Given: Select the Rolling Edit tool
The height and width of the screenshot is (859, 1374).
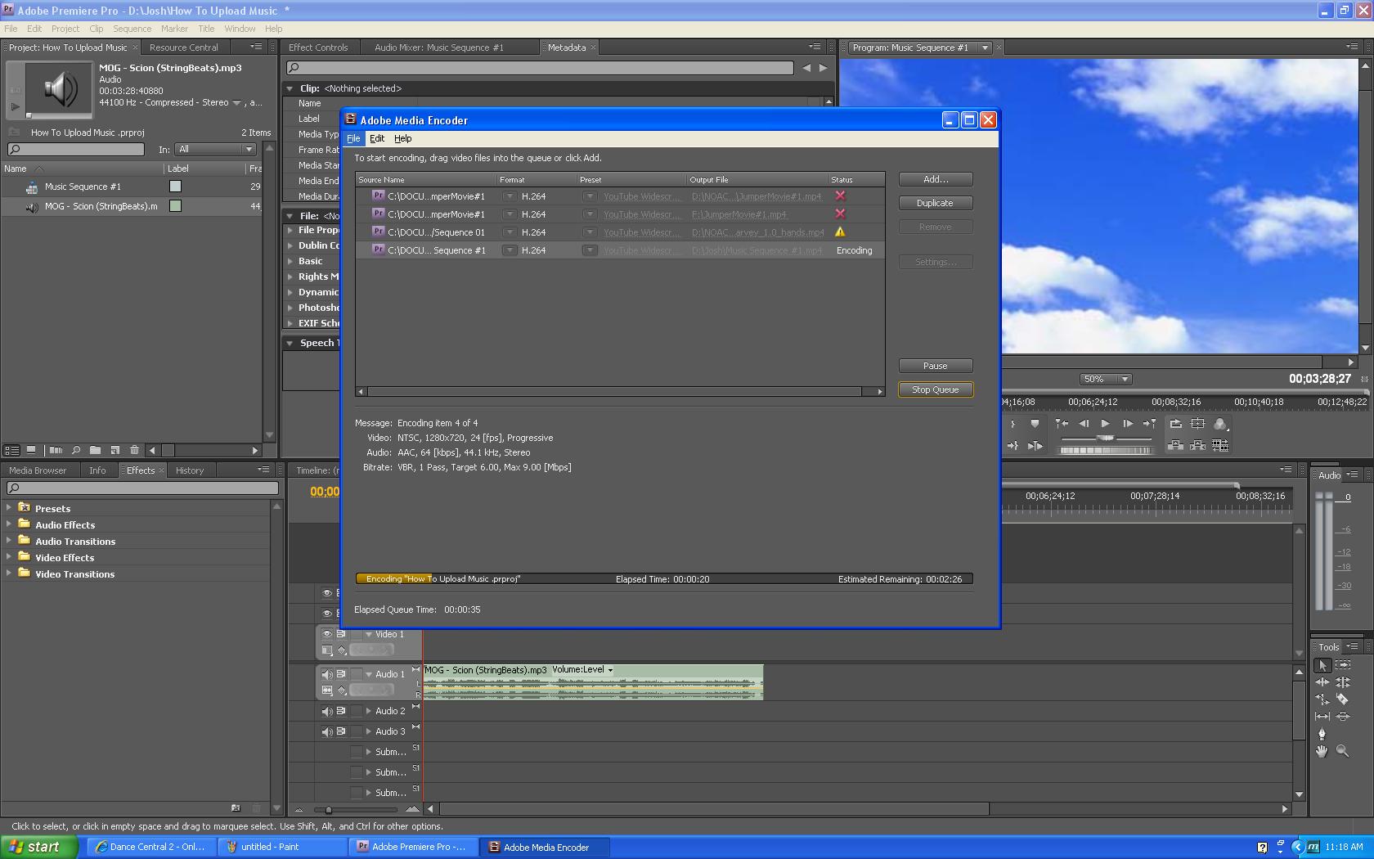Looking at the screenshot, I should (1343, 681).
